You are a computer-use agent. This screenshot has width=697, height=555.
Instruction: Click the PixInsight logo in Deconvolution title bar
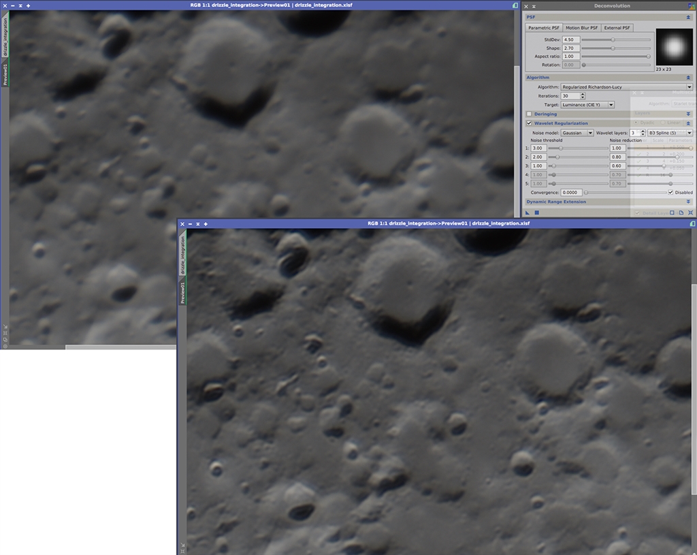pos(692,5)
